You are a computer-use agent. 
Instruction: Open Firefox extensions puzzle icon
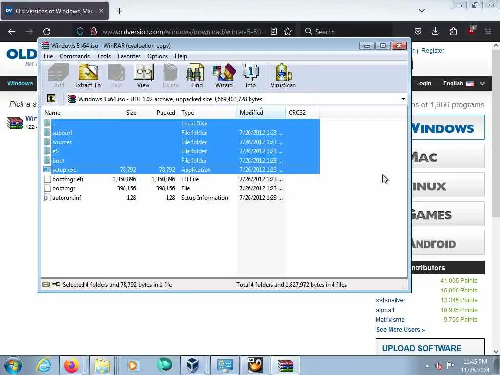tap(453, 32)
